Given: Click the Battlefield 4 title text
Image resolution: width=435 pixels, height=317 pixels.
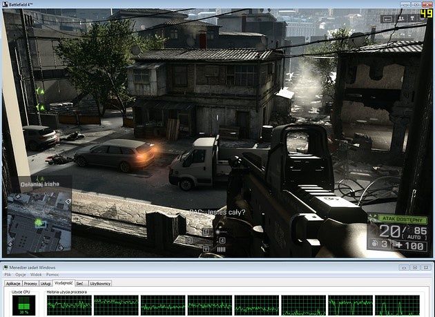Looking at the screenshot, I should pos(21,4).
